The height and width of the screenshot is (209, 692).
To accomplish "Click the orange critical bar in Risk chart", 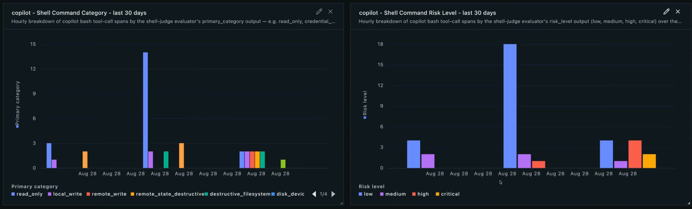I will click(649, 161).
